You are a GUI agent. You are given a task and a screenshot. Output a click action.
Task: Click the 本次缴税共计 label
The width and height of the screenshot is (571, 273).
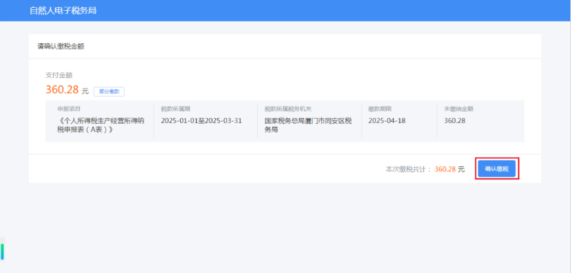[408, 169]
